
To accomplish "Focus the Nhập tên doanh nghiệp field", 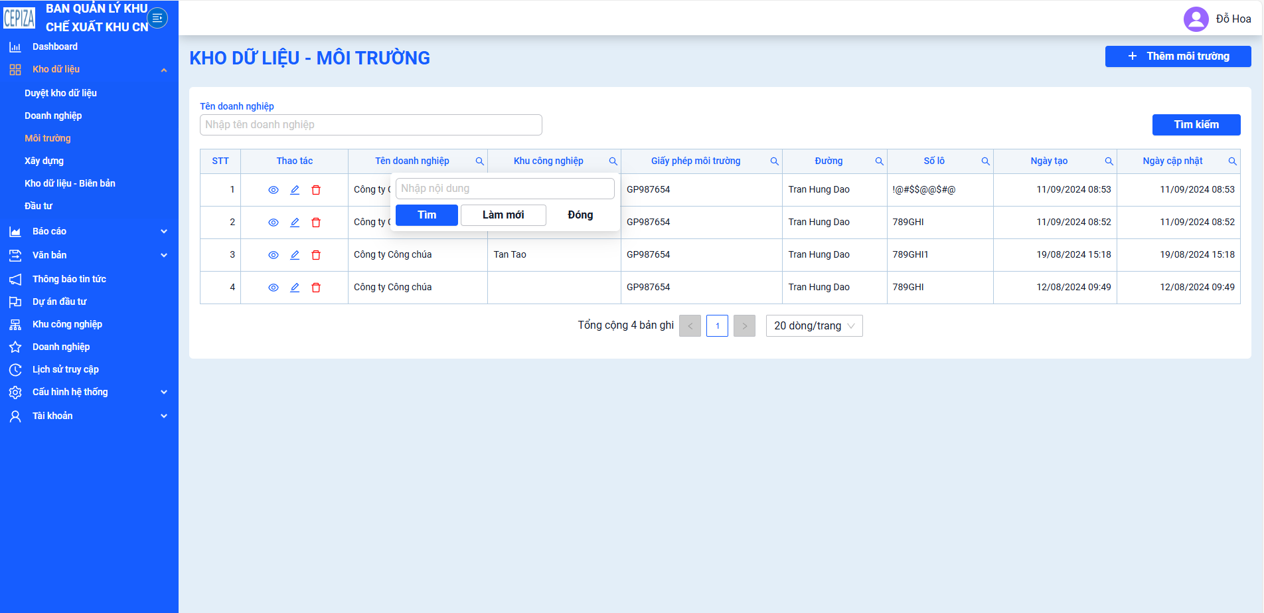I will 371,125.
